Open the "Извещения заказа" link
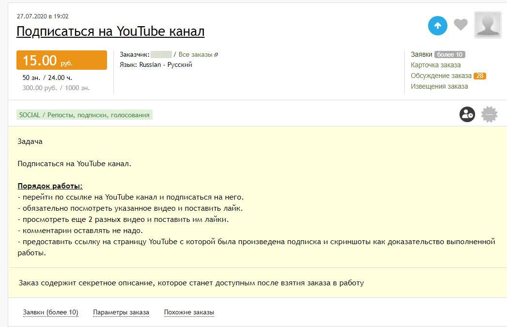The image size is (507, 327). click(x=439, y=86)
